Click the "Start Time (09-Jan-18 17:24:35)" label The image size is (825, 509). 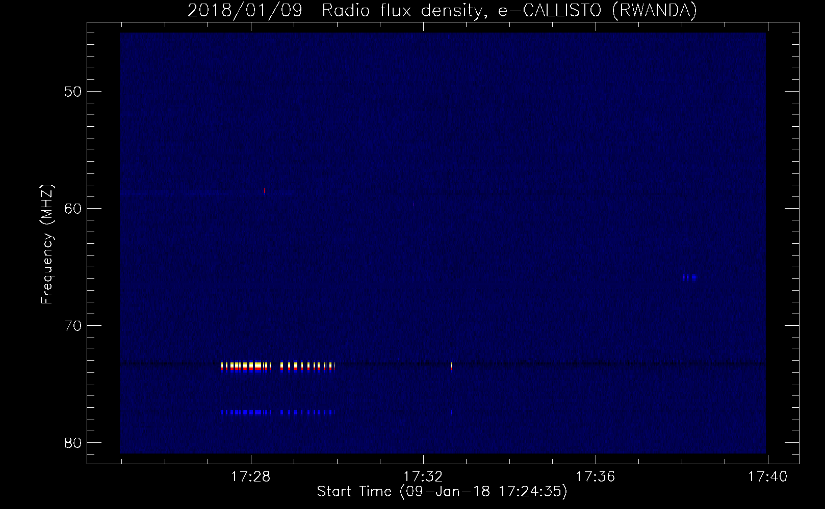coord(442,492)
